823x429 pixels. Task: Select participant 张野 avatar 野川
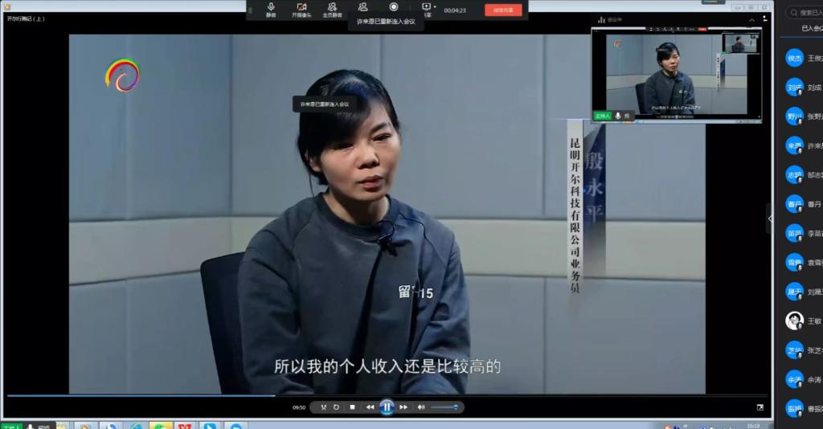(x=794, y=116)
